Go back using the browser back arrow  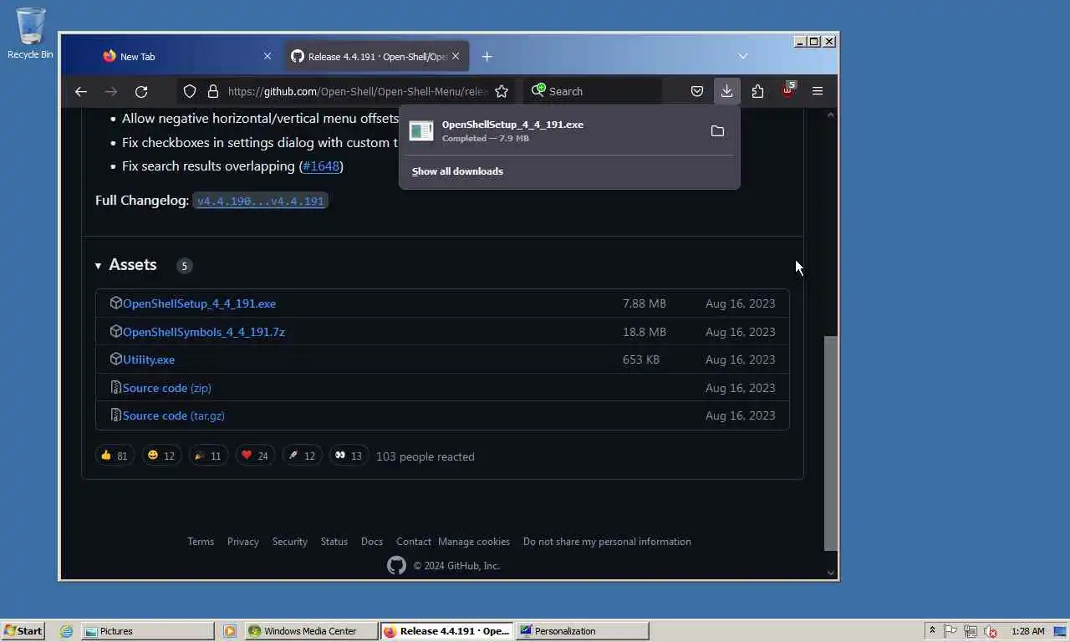click(81, 91)
